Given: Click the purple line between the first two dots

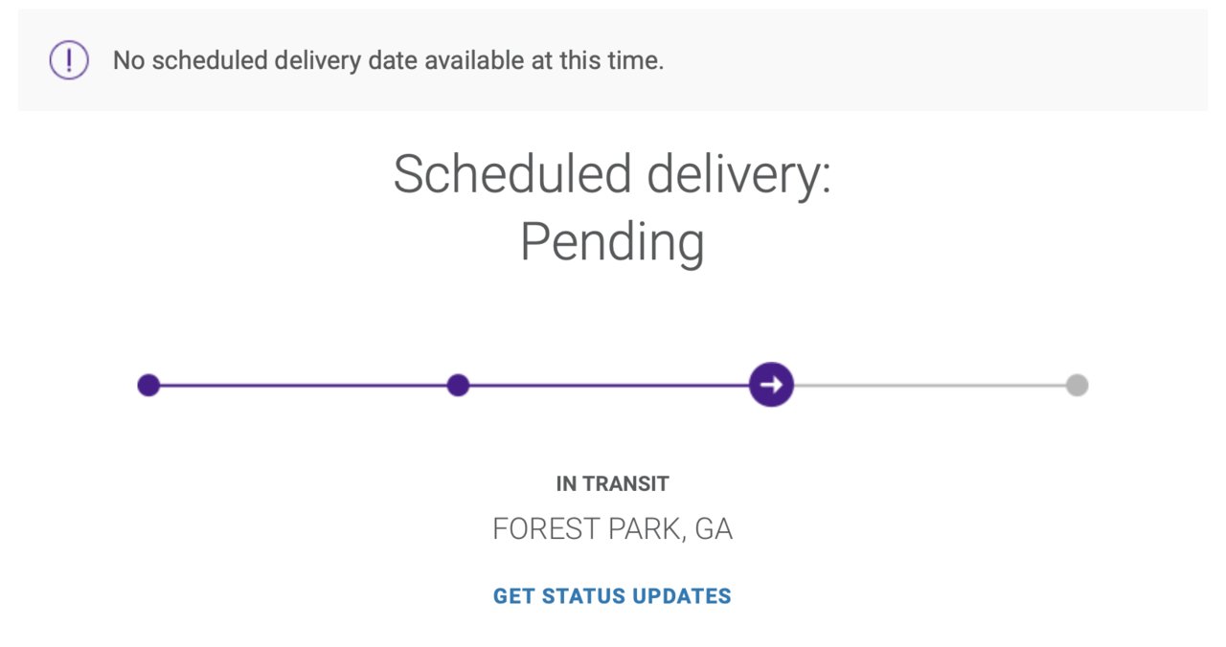Looking at the screenshot, I should (x=303, y=386).
